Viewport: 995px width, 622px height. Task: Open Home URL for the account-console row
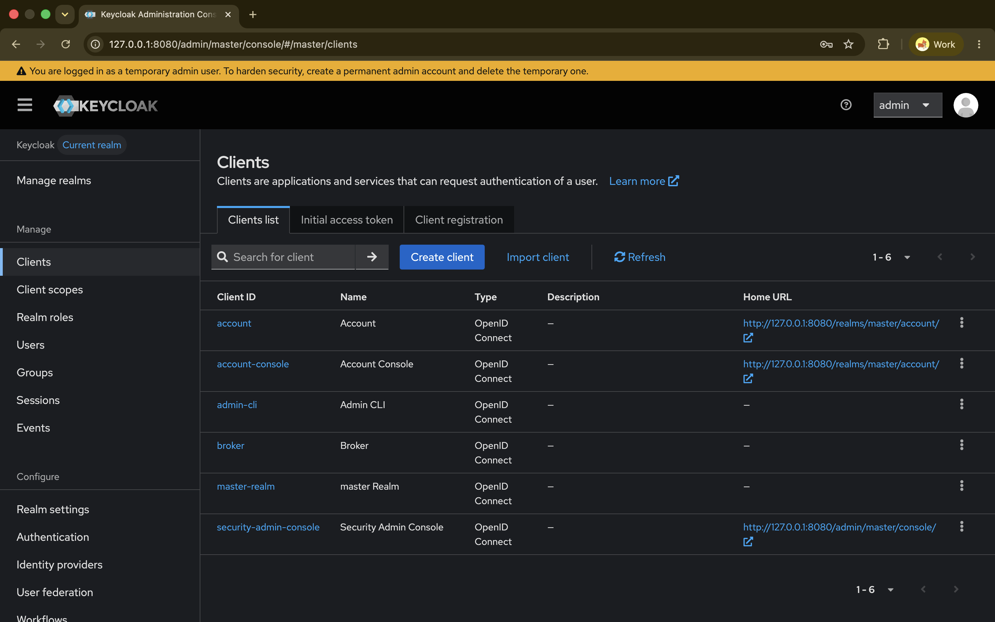click(841, 364)
